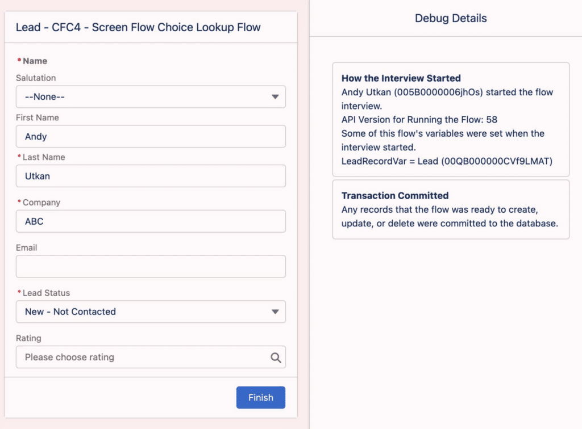Click the Last Name field containing Utkan
Image resolution: width=582 pixels, height=429 pixels.
151,176
